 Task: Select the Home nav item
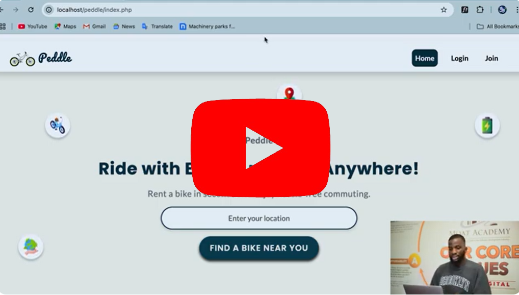425,58
